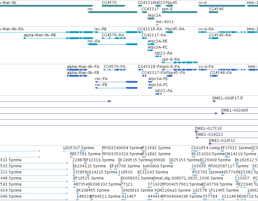This screenshot has width=258, height=201.
Task: Click the CG4576-RA transcript label
Action: point(113,35)
